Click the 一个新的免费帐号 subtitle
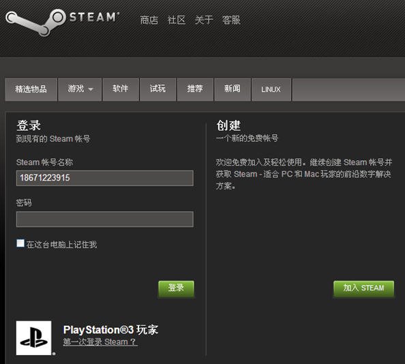 tap(247, 138)
